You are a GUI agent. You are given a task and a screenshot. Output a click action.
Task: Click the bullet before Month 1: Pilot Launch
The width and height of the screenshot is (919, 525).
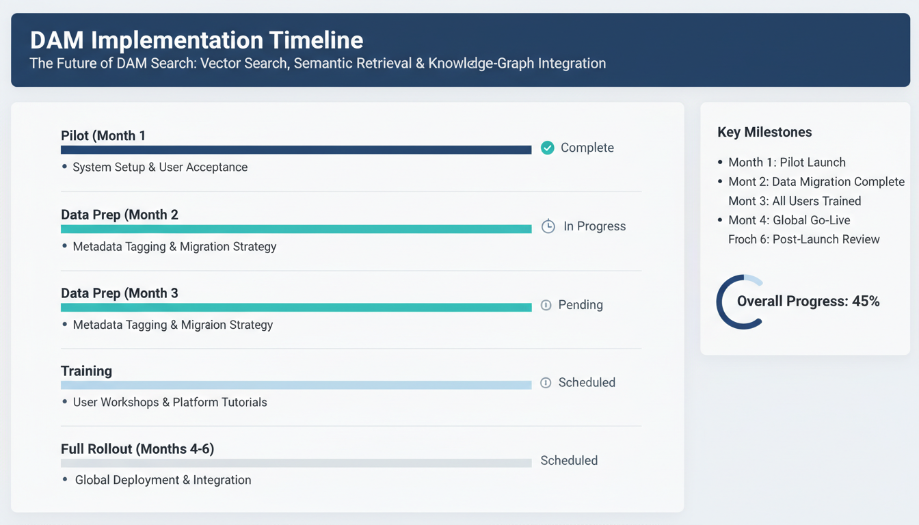tap(721, 163)
